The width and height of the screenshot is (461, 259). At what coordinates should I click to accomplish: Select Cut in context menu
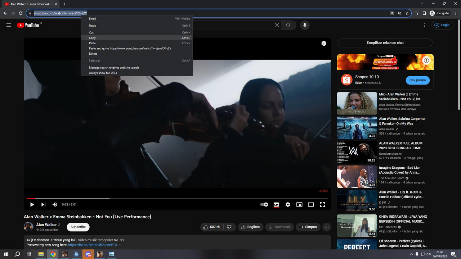[137, 32]
